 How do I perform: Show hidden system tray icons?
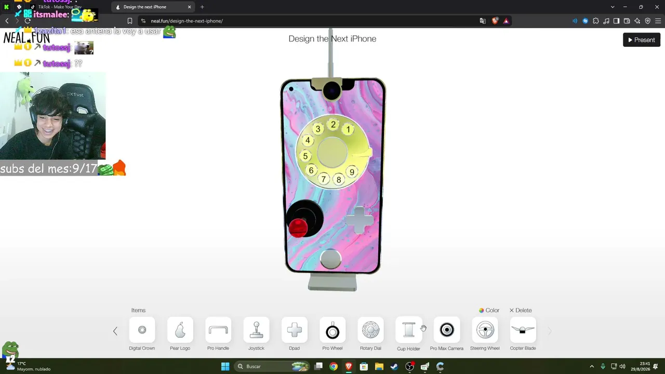(x=591, y=367)
